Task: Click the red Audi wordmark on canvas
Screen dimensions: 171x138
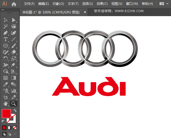Action: coord(89,86)
